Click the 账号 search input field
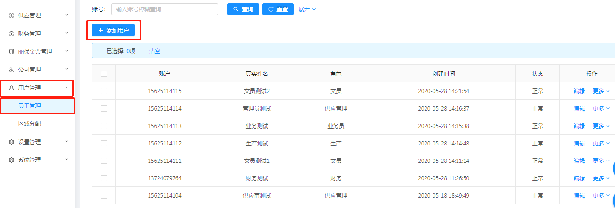616x209 pixels. tap(165, 9)
